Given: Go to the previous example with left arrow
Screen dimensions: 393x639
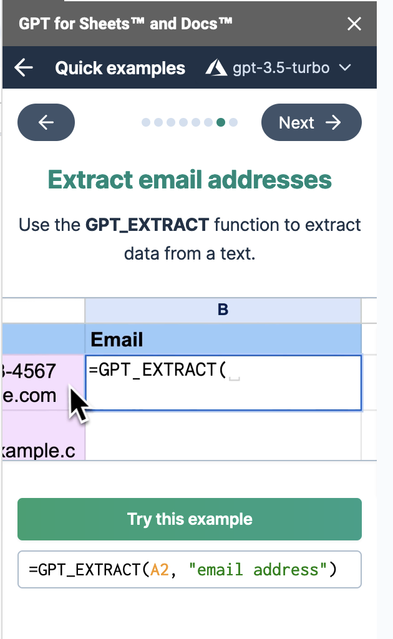Looking at the screenshot, I should point(46,122).
